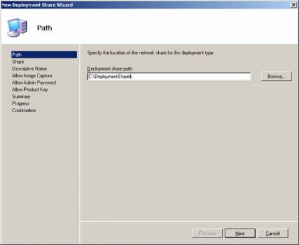Click the Deployment share path text field

[x=169, y=77]
